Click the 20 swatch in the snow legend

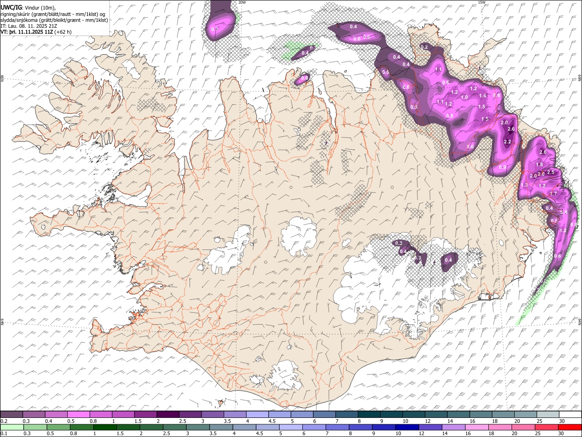click(526, 414)
